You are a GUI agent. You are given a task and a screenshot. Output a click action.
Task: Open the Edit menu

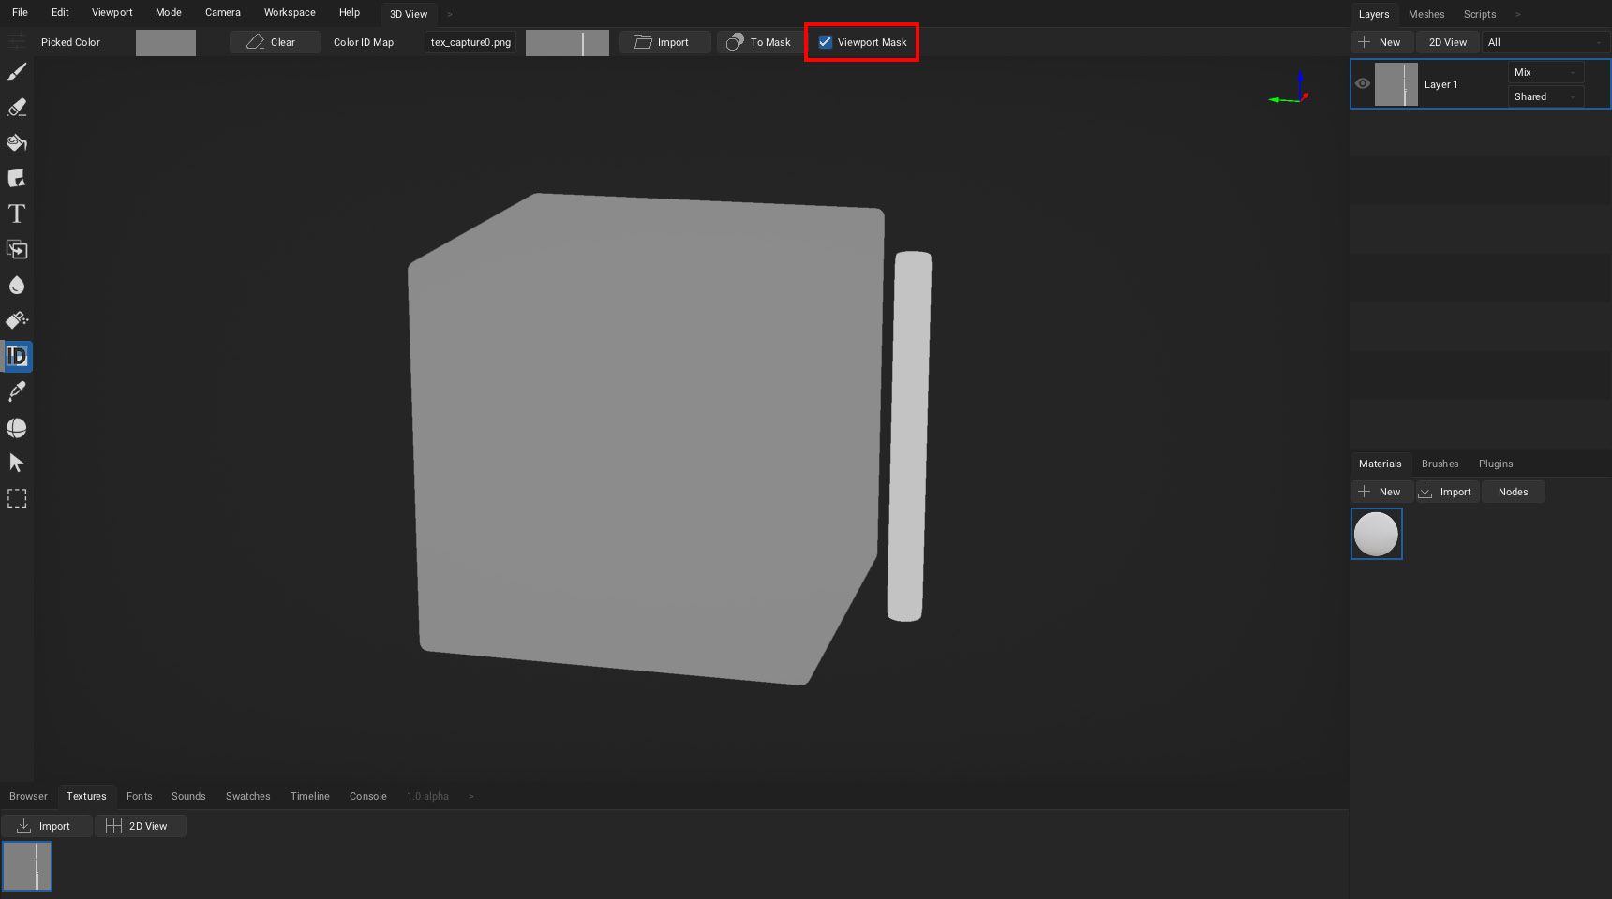point(60,12)
